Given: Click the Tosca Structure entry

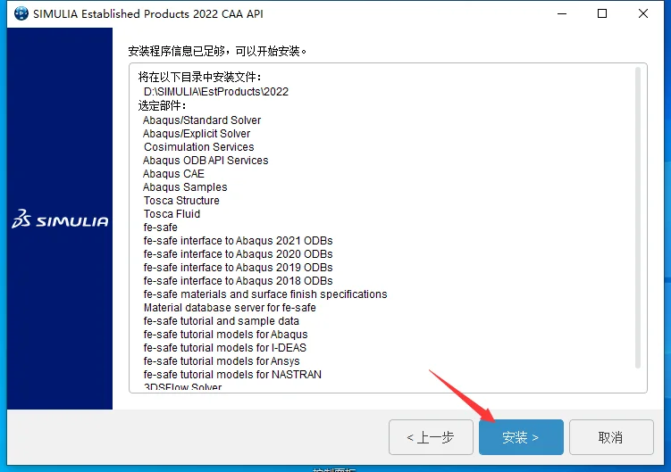Looking at the screenshot, I should click(x=181, y=201).
